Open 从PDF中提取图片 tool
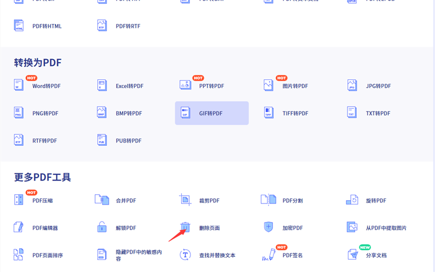This screenshot has width=435, height=272. click(x=386, y=228)
